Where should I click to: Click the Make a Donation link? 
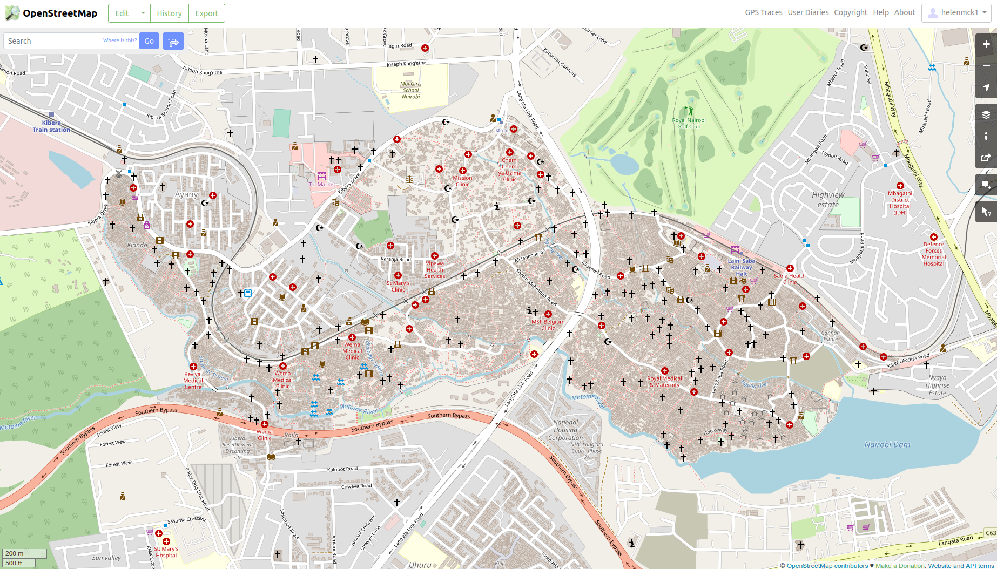tap(900, 566)
